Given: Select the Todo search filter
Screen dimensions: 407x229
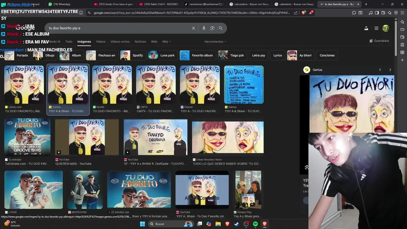Looking at the screenshot, I should coord(69,42).
